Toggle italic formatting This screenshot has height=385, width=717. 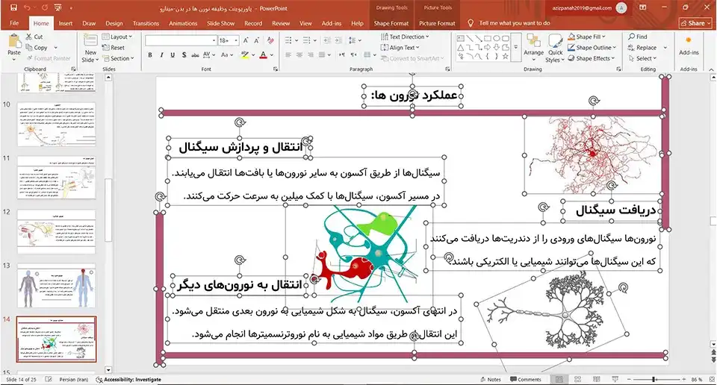161,54
